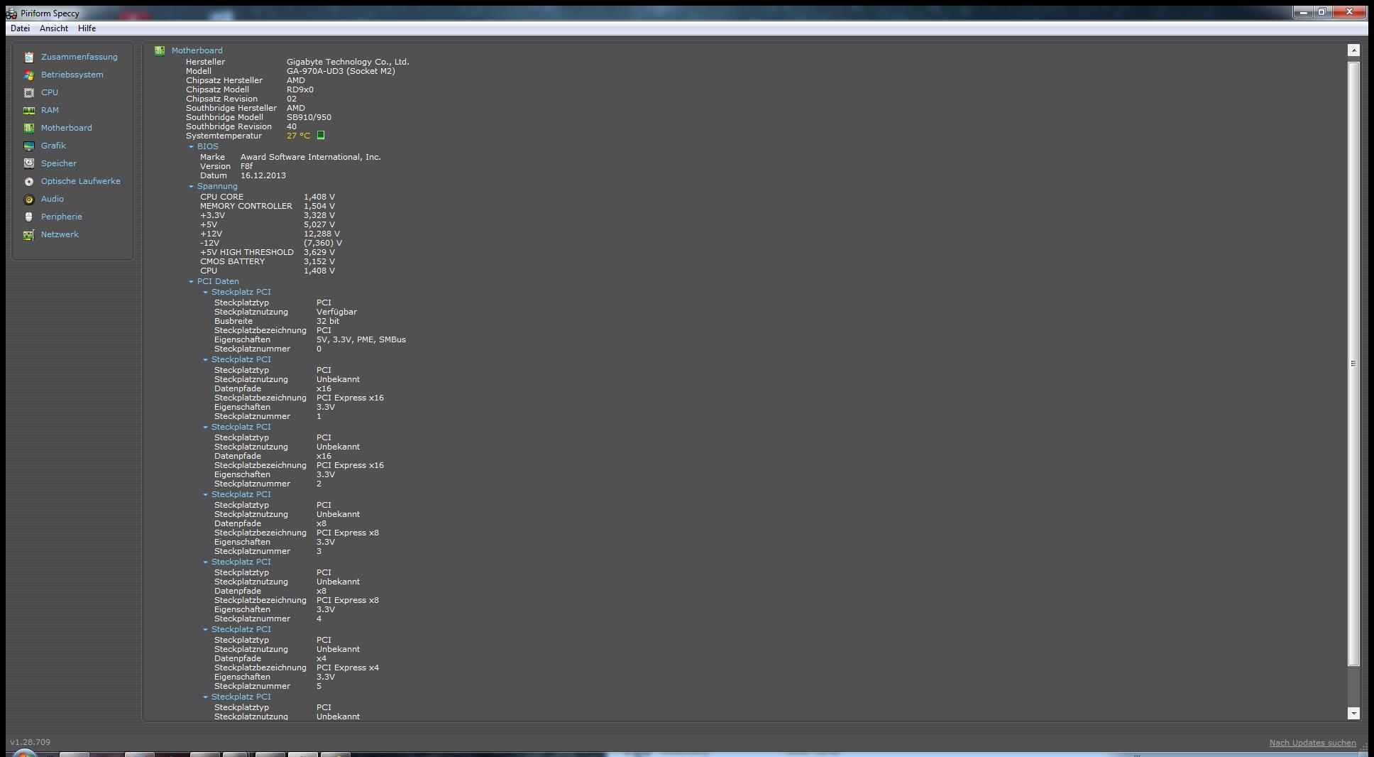
Task: Click the Southbridge Modell value SB910/950
Action: pos(309,117)
